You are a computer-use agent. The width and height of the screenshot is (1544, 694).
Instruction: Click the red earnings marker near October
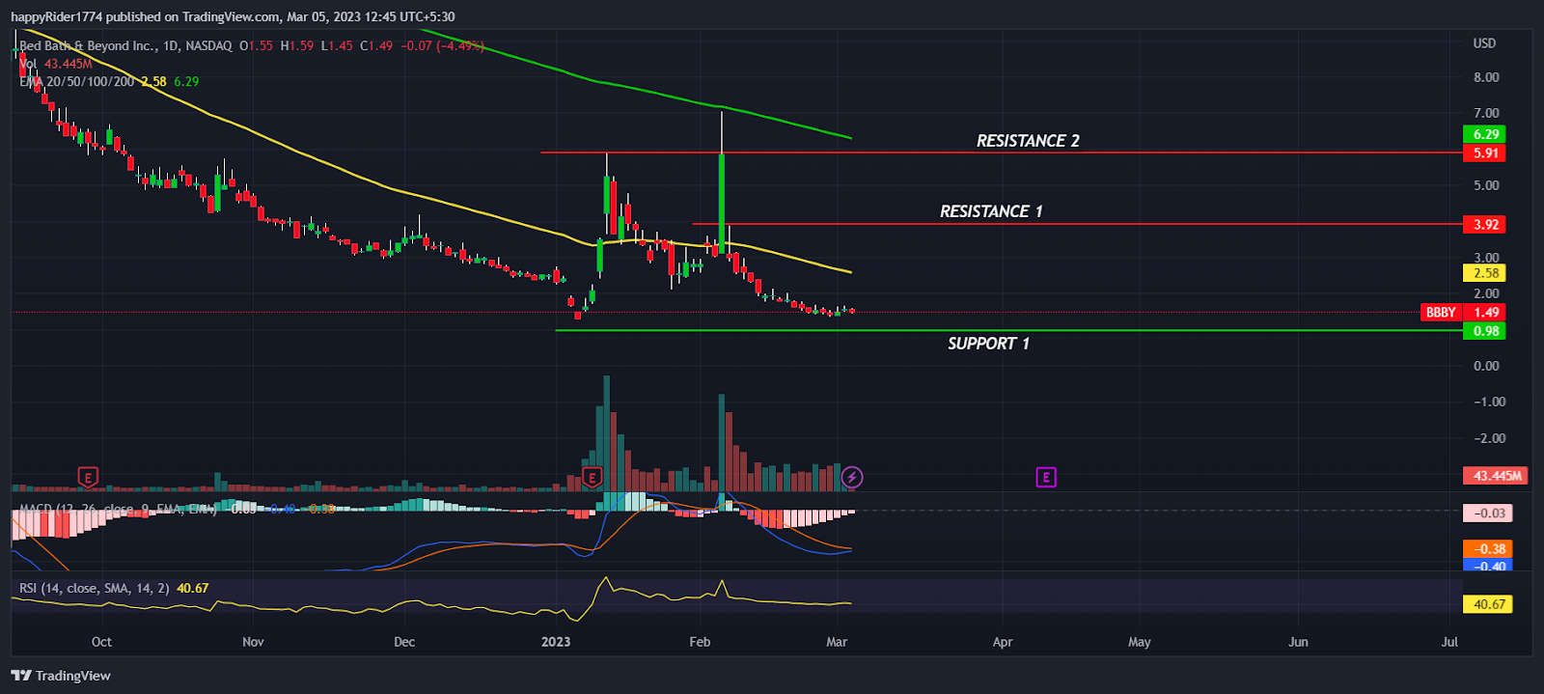pyautogui.click(x=88, y=477)
